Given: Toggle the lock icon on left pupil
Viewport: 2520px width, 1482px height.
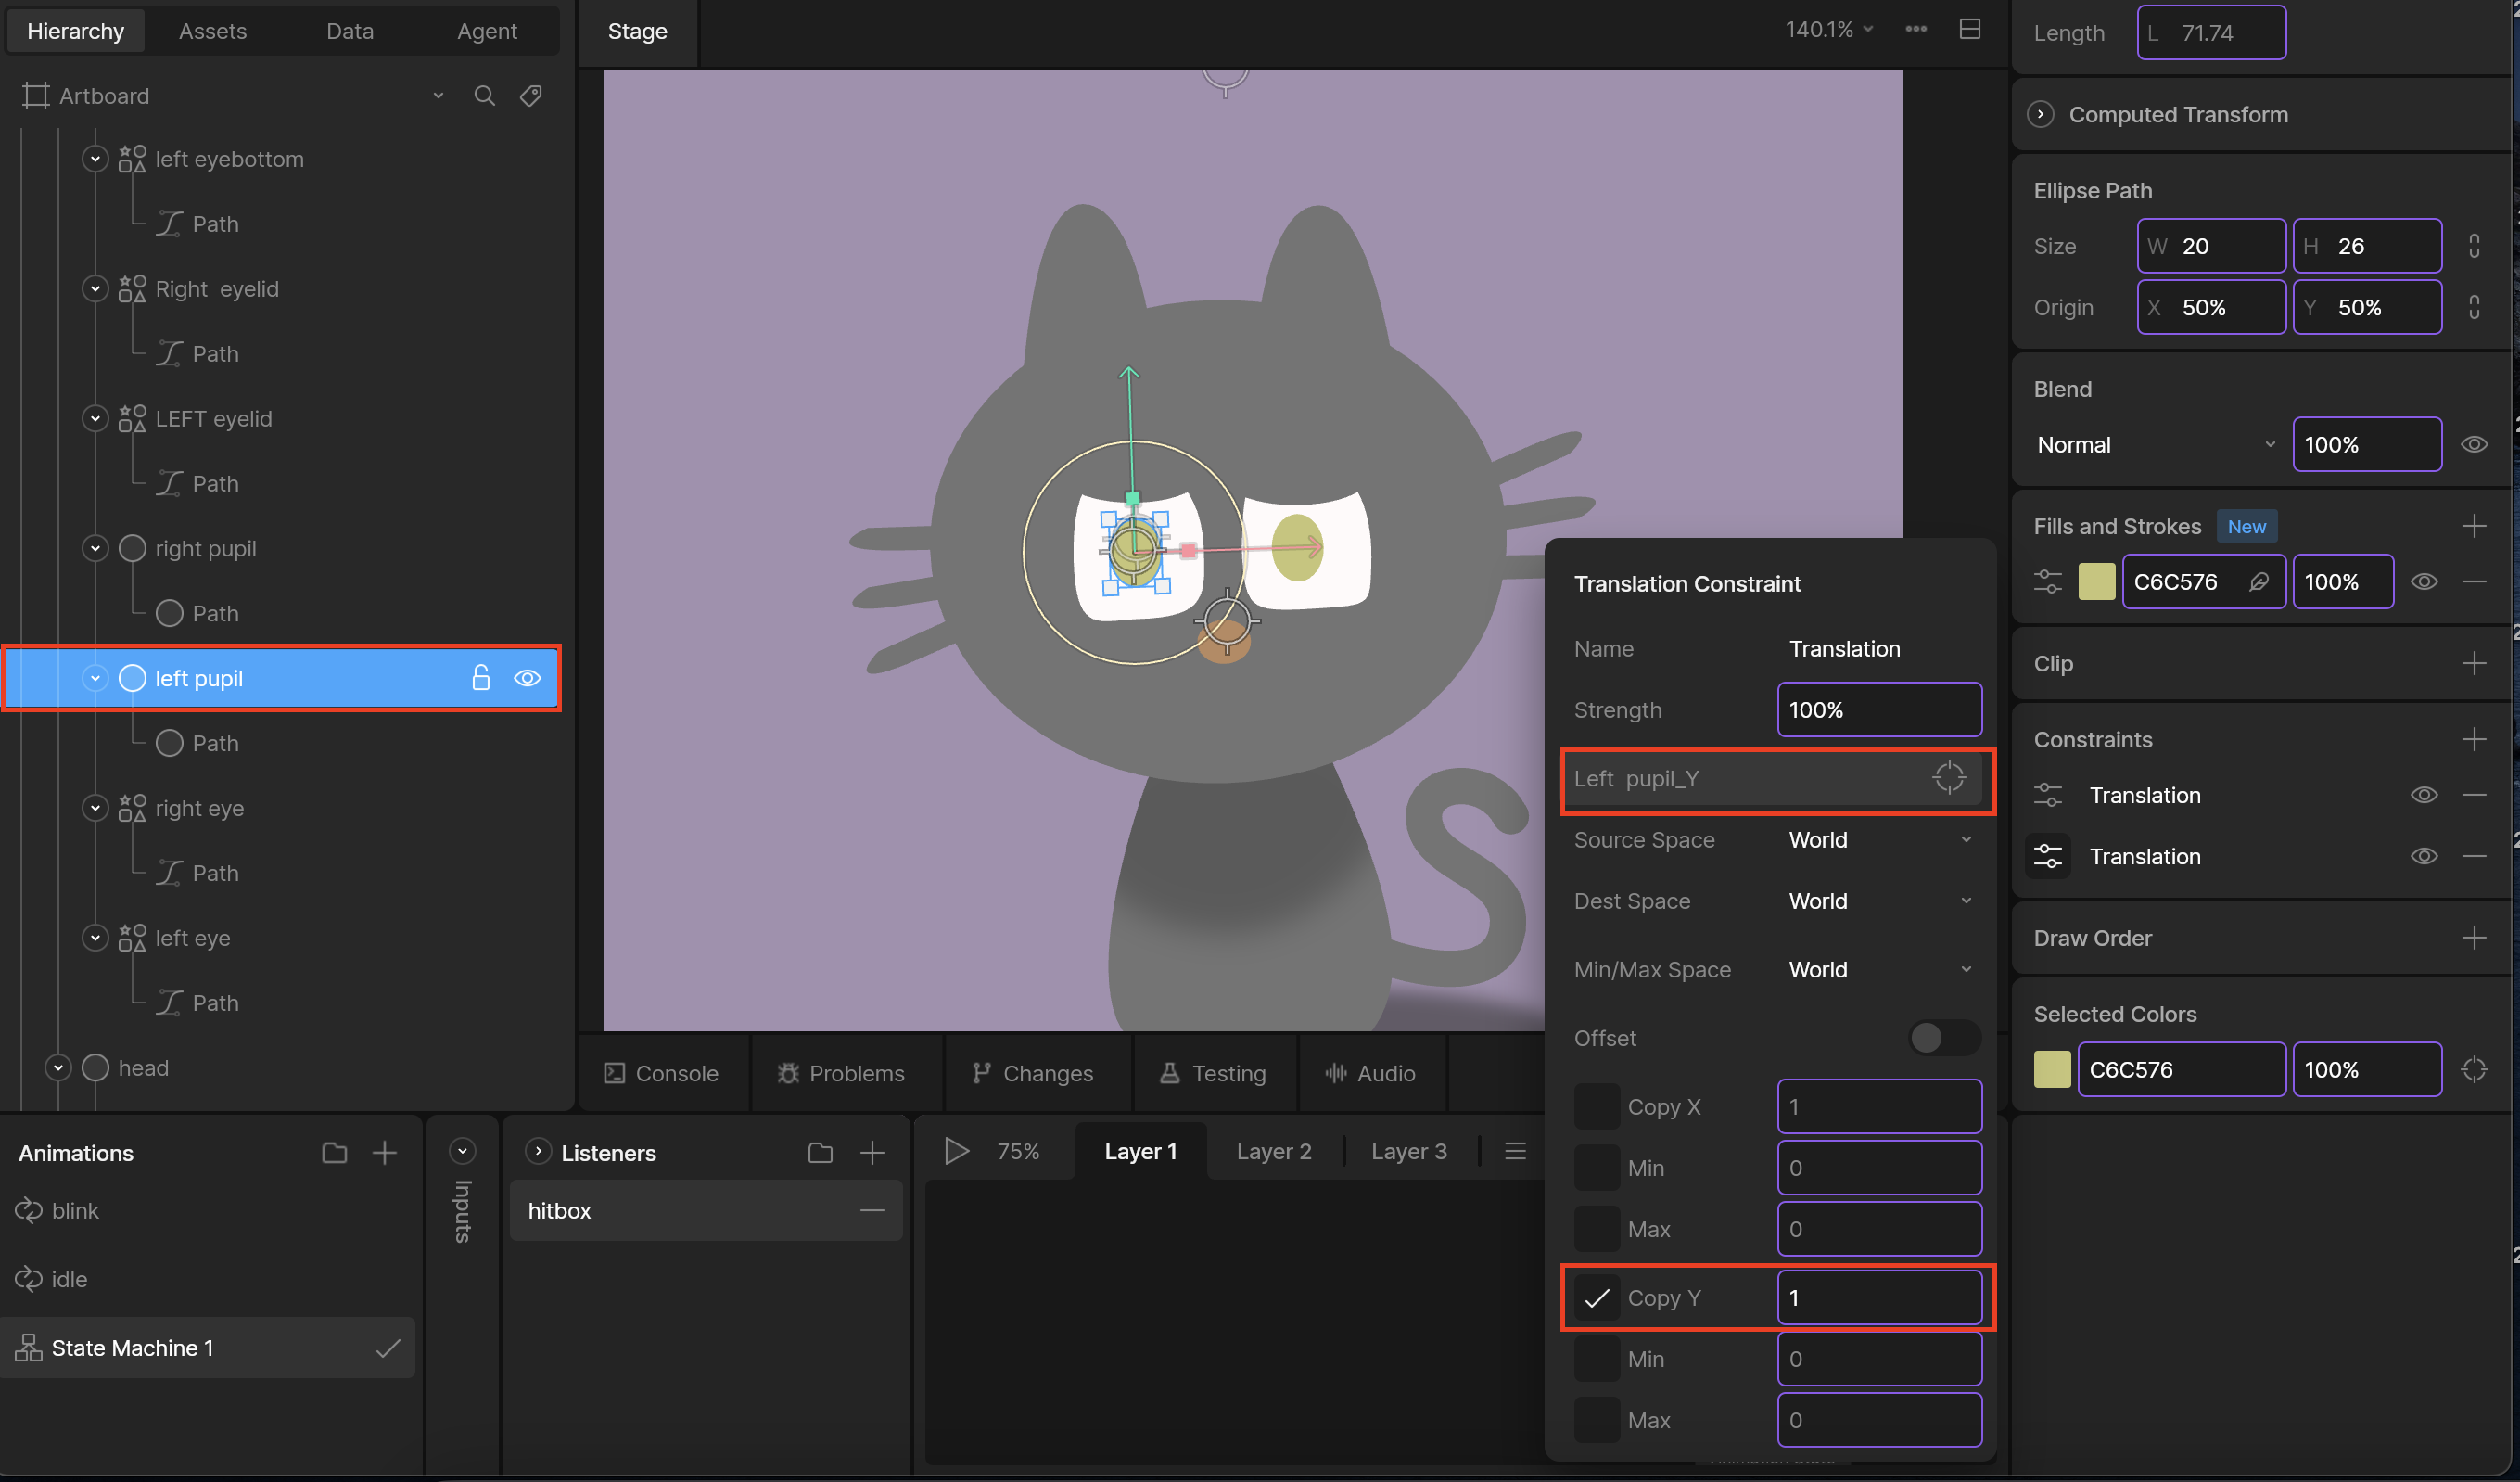Looking at the screenshot, I should [x=481, y=678].
